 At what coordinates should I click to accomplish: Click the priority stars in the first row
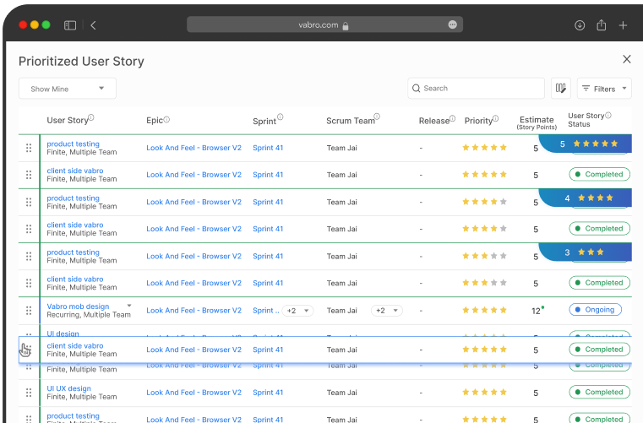[x=484, y=148]
